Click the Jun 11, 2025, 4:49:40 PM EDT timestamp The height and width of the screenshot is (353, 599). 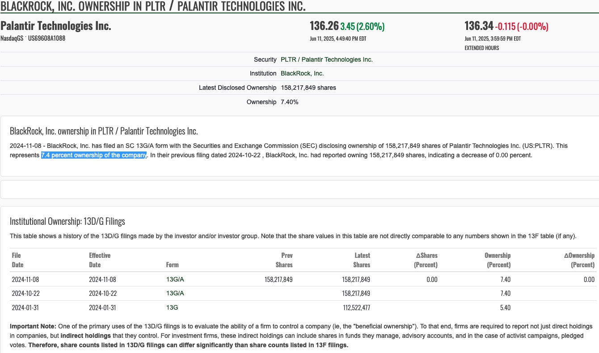[338, 38]
